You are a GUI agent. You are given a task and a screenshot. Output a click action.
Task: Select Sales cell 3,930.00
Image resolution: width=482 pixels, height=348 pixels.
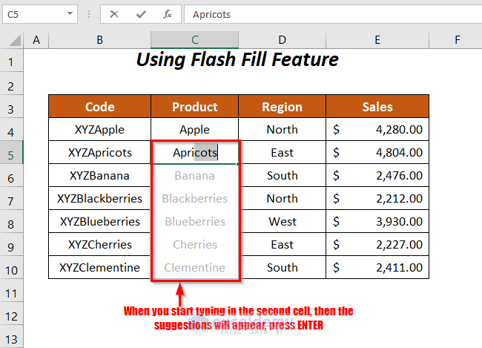tap(377, 222)
